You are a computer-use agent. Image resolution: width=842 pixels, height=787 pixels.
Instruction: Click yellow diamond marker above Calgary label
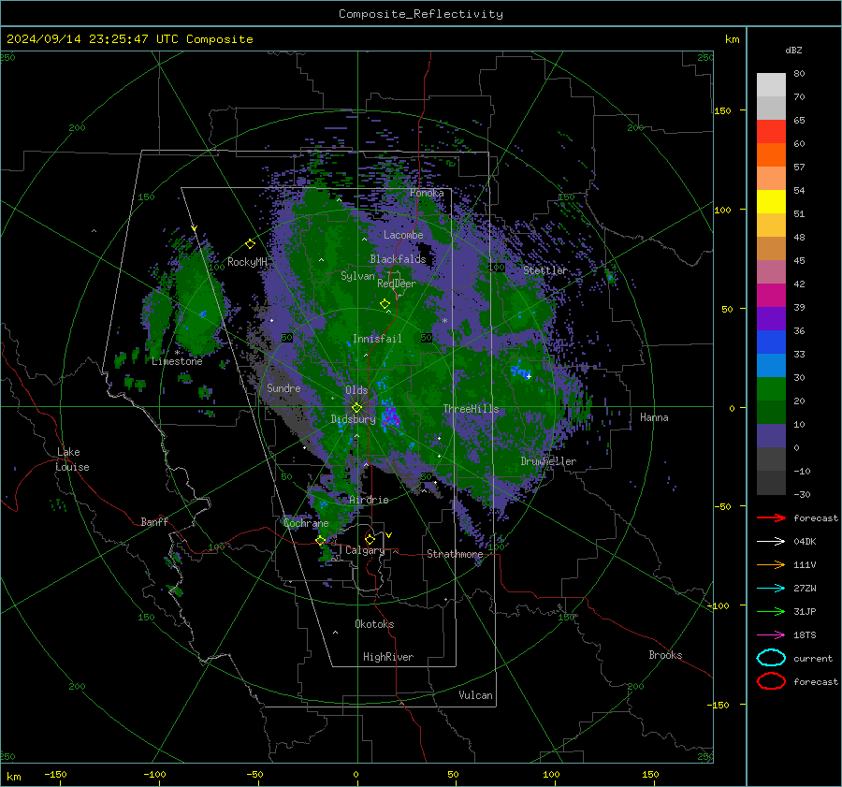click(370, 539)
